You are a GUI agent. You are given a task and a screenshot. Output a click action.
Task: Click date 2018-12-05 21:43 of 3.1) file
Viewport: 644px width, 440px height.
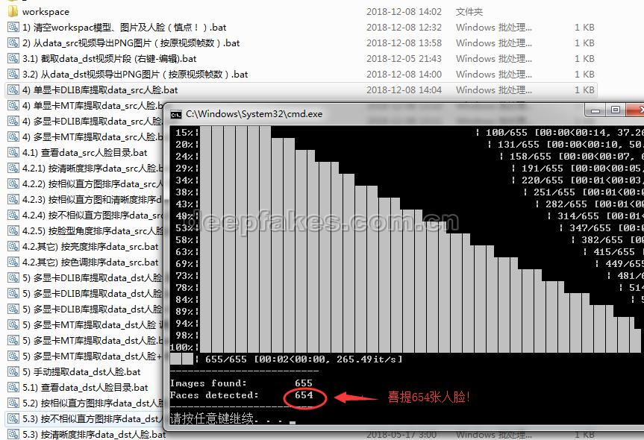(404, 58)
